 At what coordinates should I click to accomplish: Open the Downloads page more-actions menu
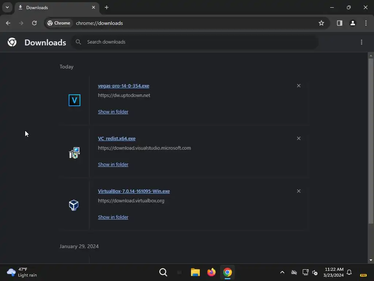362,42
